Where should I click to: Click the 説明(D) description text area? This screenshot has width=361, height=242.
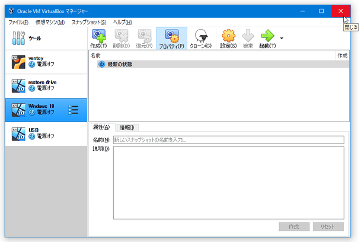(x=229, y=183)
